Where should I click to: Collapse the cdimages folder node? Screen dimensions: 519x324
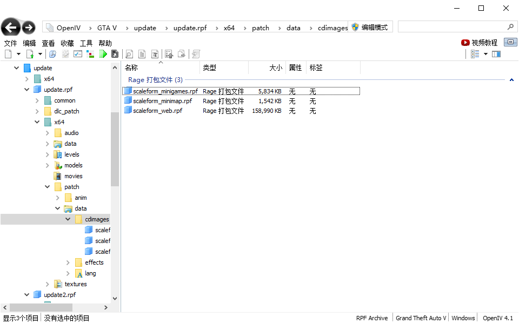(68, 219)
